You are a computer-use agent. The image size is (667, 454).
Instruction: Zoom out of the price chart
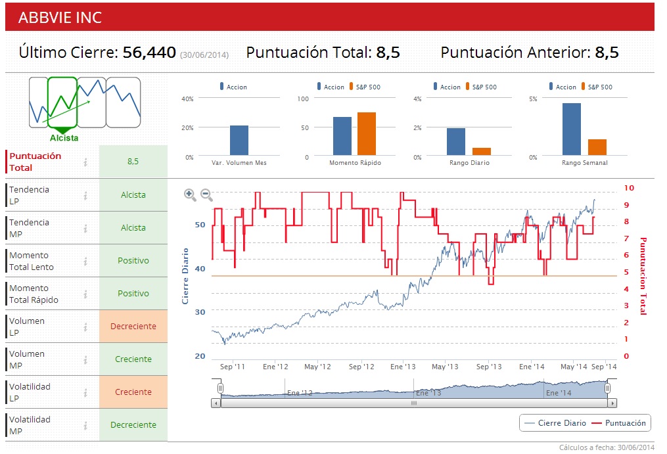(206, 195)
